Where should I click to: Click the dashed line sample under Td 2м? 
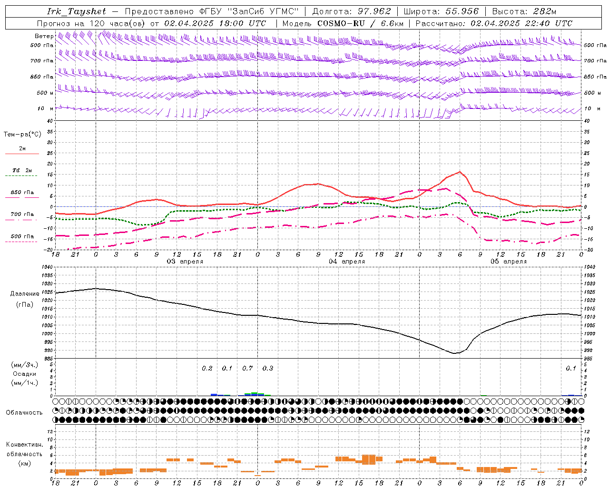21,176
